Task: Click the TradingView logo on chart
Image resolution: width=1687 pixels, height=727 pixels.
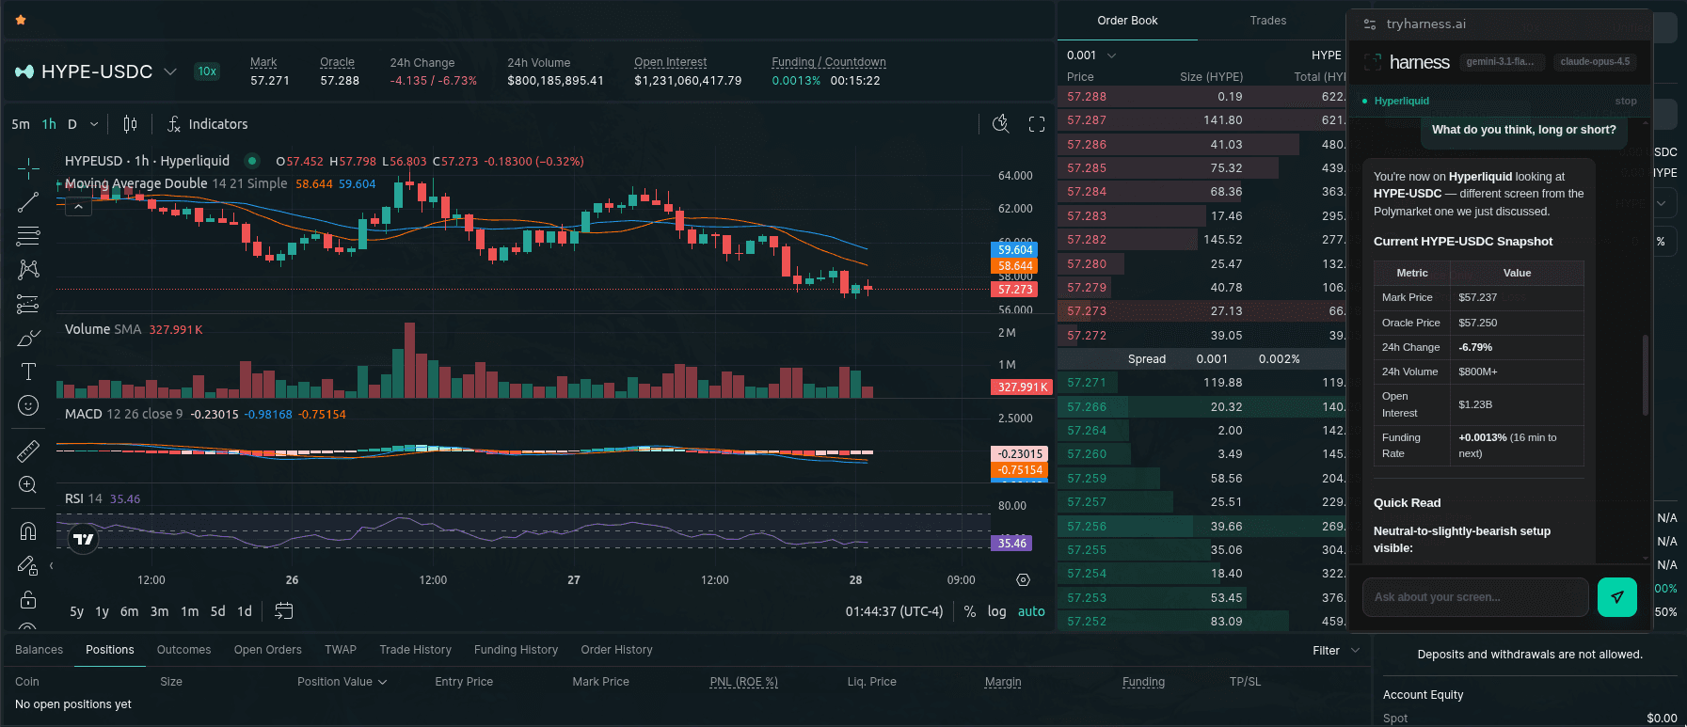Action: click(x=84, y=539)
